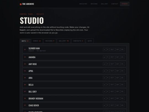Edit the Bill Grey entry

pos(112,92)
